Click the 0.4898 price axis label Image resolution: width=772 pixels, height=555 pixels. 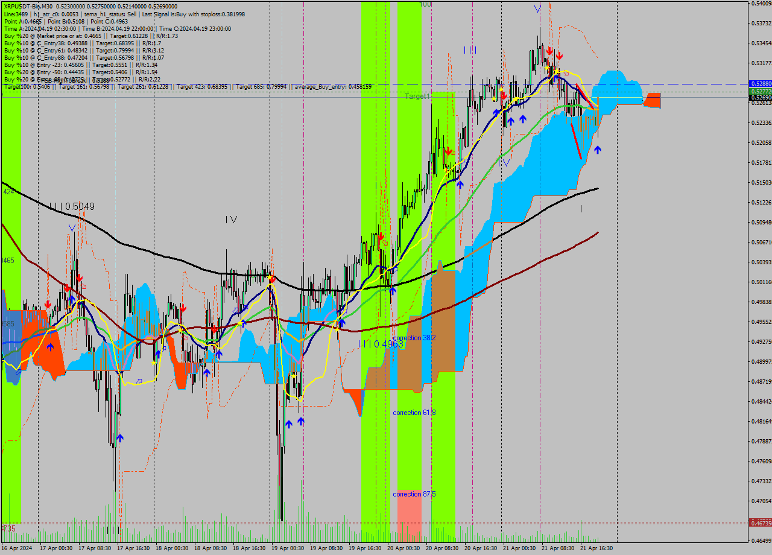761,361
